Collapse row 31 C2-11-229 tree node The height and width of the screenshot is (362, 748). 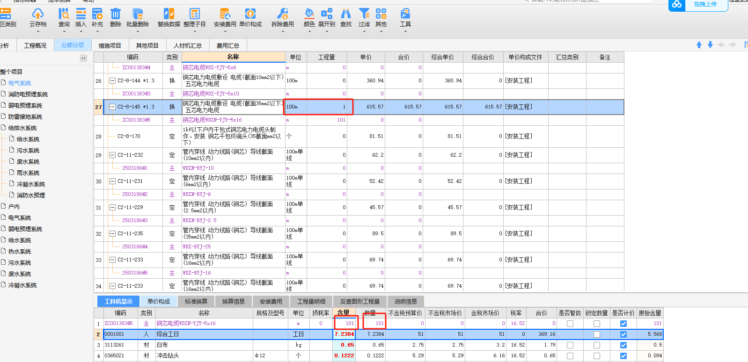(x=112, y=207)
